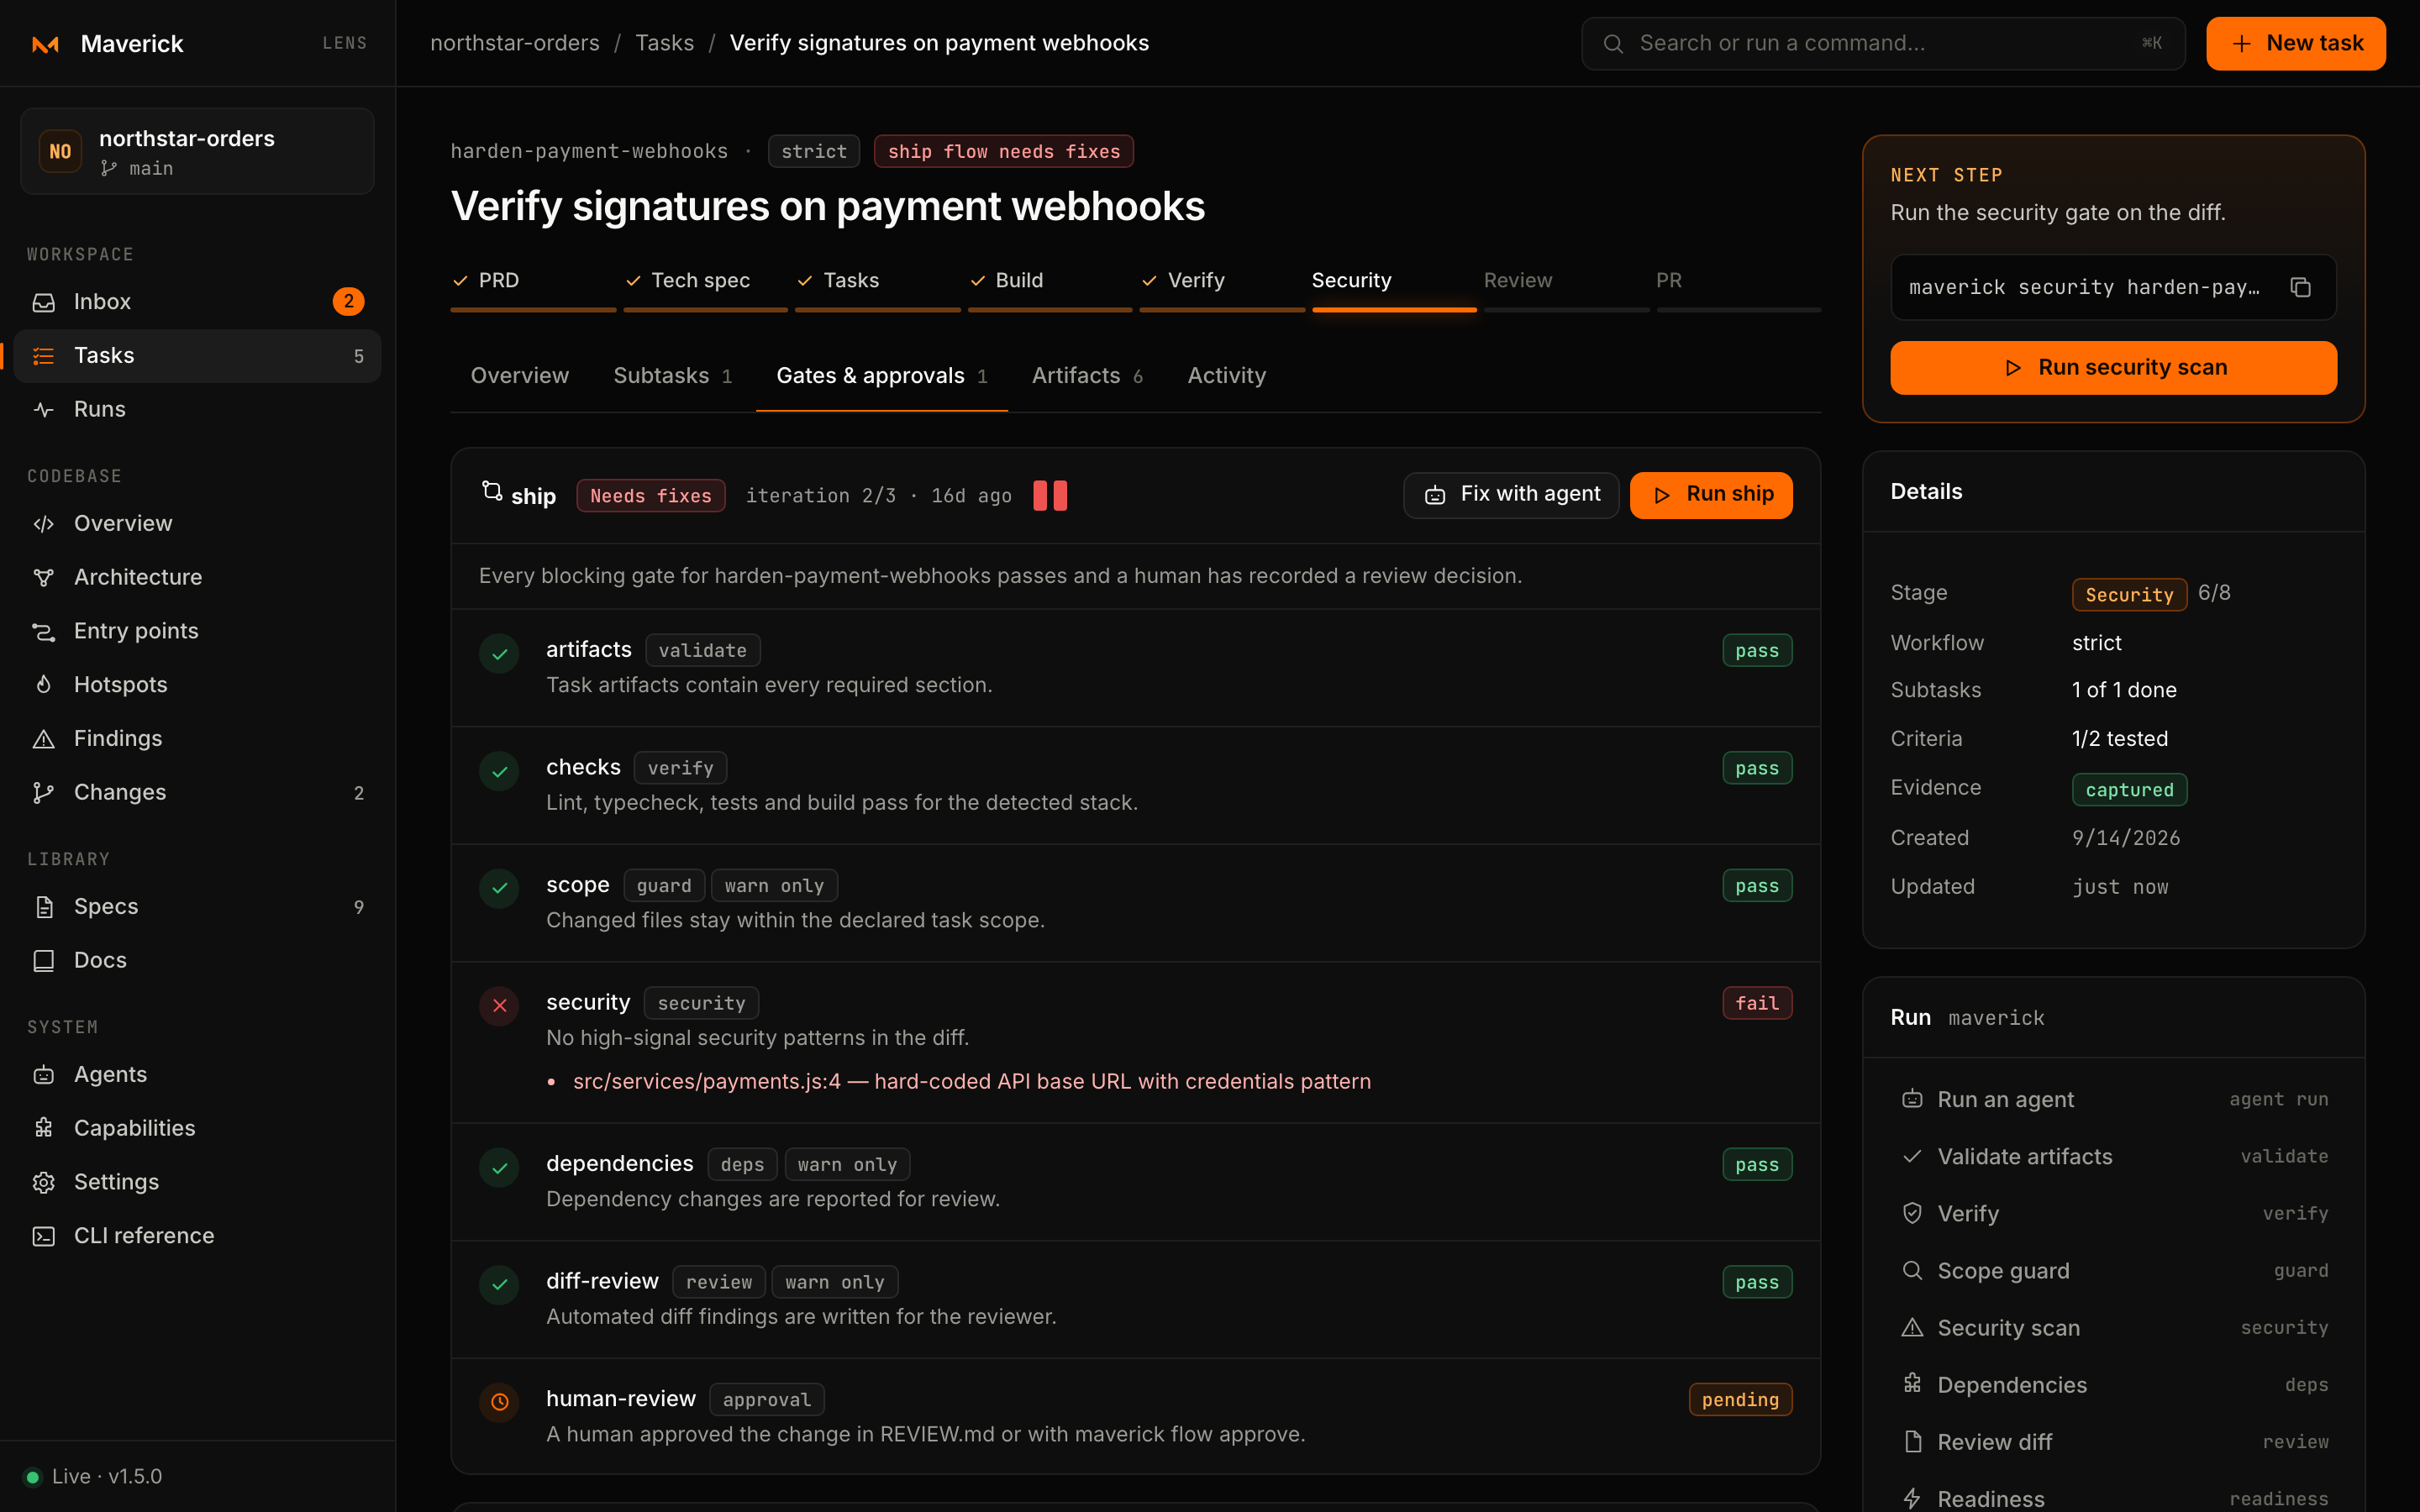
Task: Open Inbox from the sidebar
Action: pos(197,302)
